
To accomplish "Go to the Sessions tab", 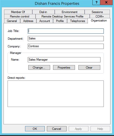I will tap(97, 12).
